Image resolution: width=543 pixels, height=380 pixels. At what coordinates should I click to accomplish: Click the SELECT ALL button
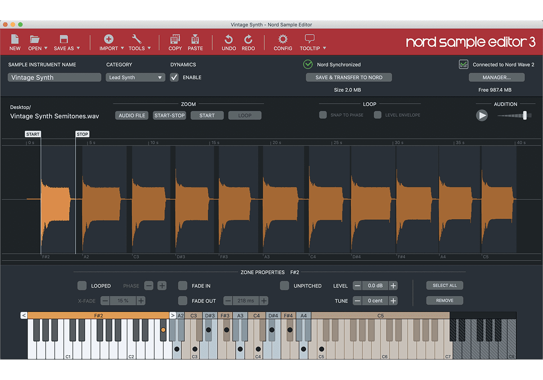click(x=445, y=285)
